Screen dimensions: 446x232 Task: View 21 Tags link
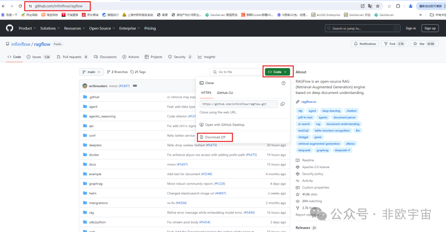(138, 72)
